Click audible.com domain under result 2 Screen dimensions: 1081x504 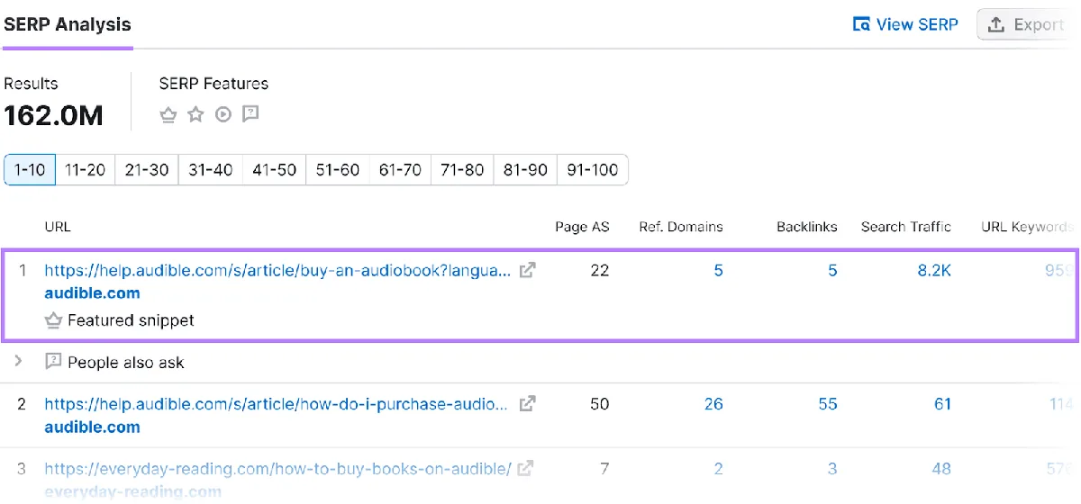coord(92,427)
